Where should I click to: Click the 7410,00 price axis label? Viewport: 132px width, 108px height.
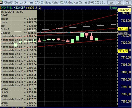coord(126,57)
